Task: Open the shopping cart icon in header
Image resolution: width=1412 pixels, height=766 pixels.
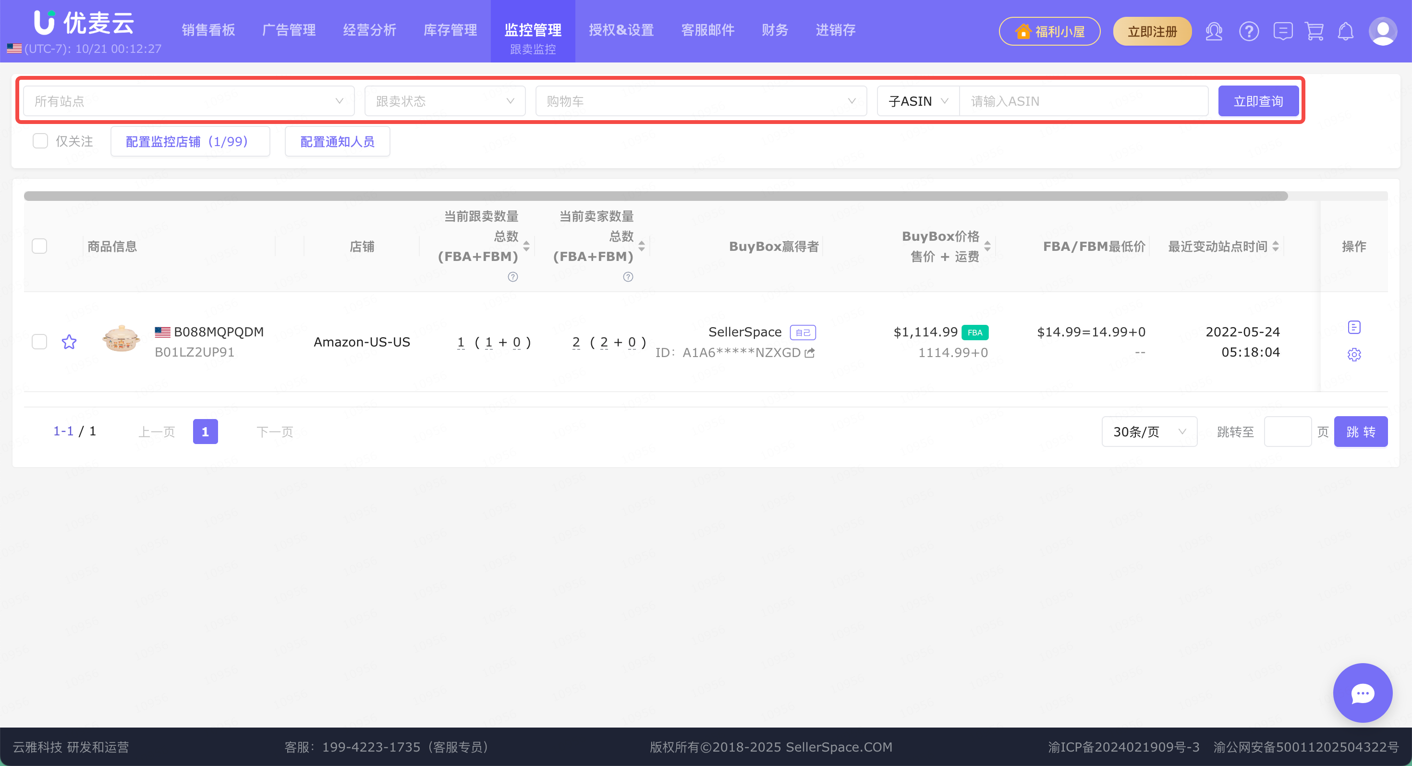Action: [1314, 31]
